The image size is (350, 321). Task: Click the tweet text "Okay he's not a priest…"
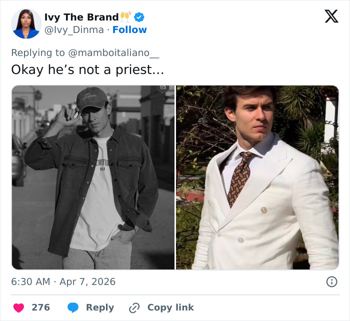(x=87, y=69)
